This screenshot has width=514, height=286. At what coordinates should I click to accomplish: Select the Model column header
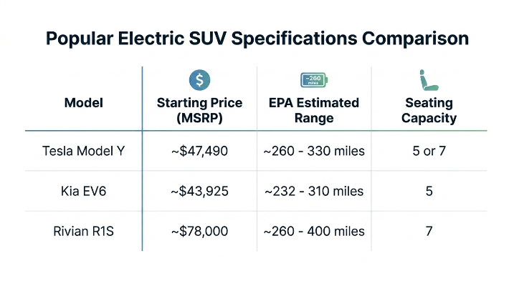tap(84, 103)
